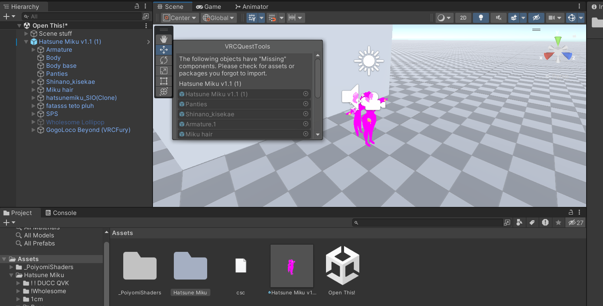The width and height of the screenshot is (603, 306).
Task: Select All Models saved search
Action: click(x=39, y=235)
